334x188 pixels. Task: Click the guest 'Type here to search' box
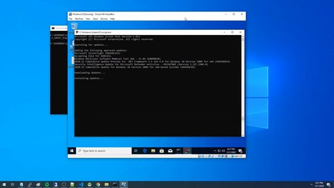point(104,151)
